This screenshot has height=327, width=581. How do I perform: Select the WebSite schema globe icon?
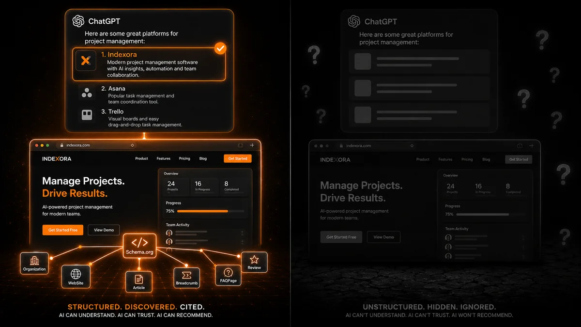tap(76, 274)
